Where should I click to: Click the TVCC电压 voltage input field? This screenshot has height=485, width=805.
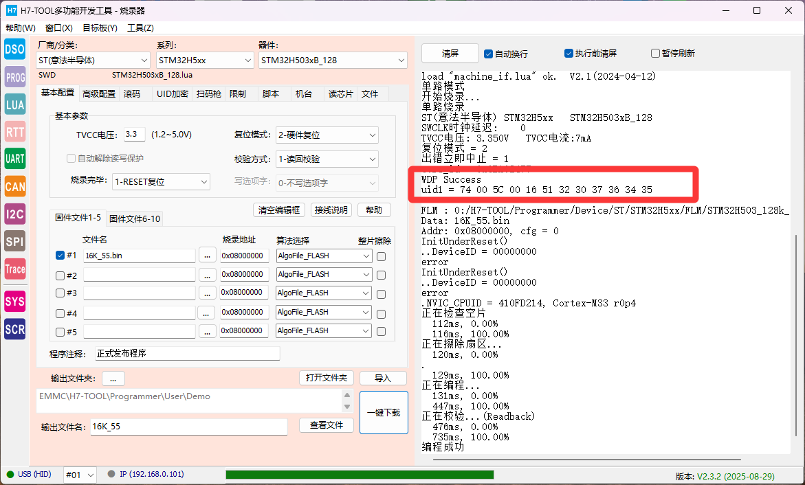(x=135, y=135)
